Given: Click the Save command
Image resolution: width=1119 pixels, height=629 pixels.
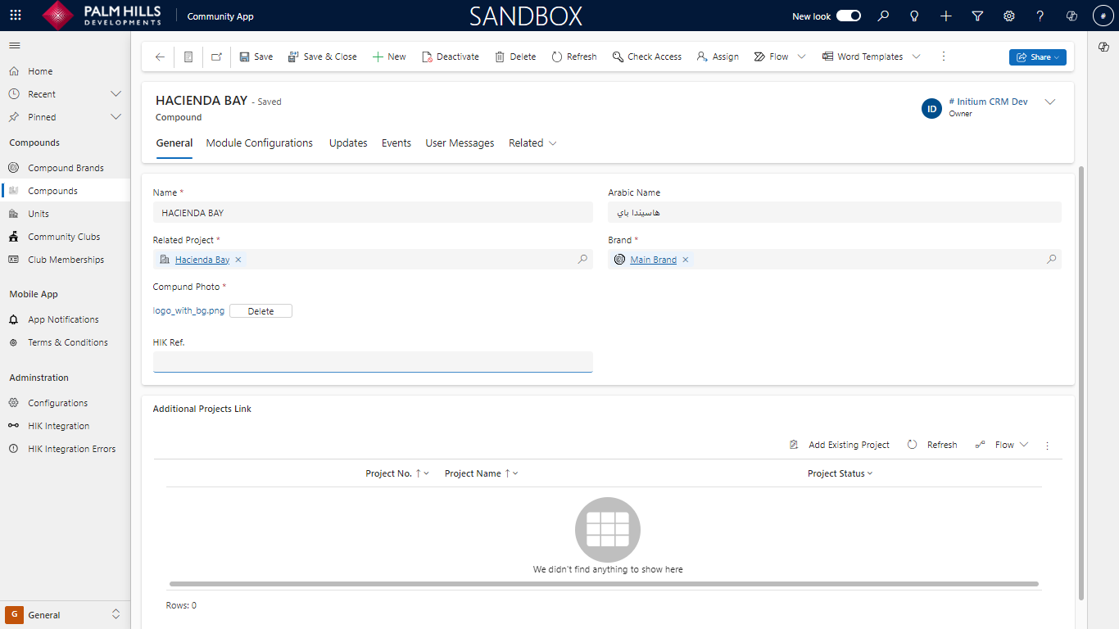Looking at the screenshot, I should [256, 57].
